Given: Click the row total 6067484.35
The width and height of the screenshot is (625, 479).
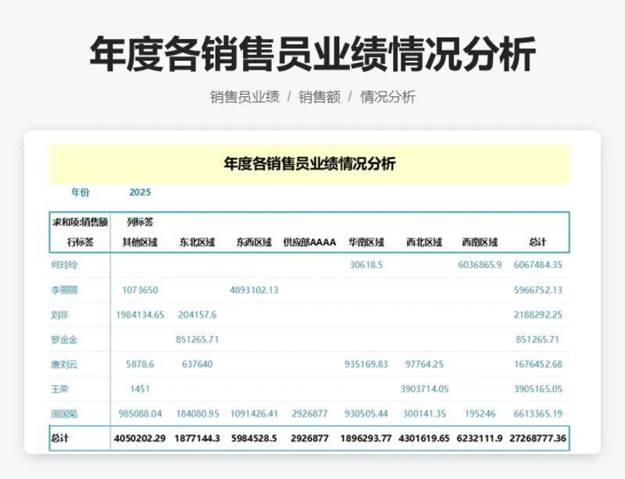Looking at the screenshot, I should pos(538,265).
